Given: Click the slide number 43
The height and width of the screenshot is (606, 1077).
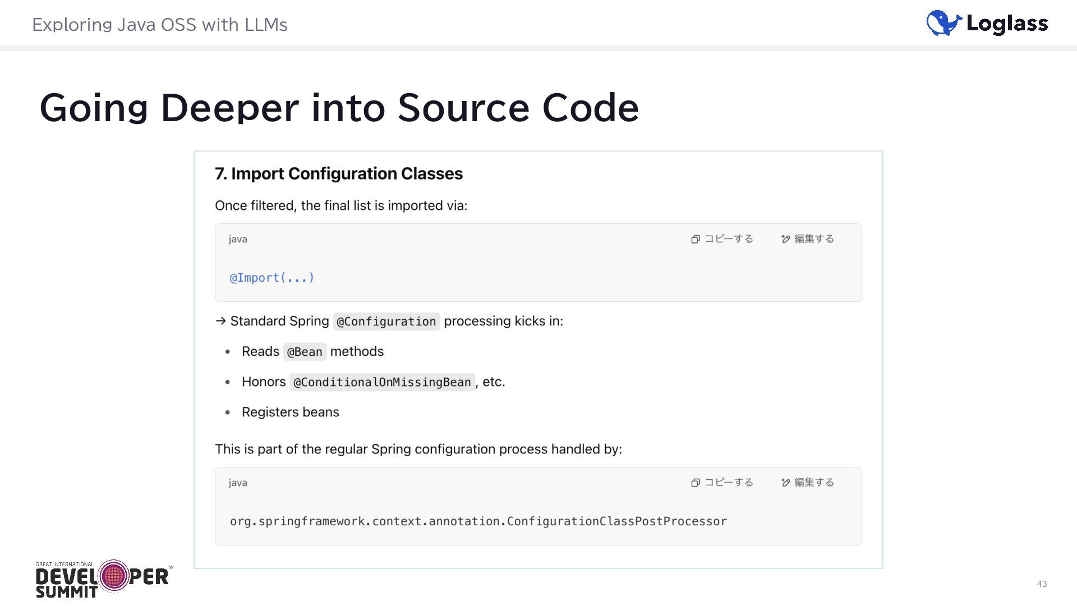Looking at the screenshot, I should click(x=1042, y=584).
